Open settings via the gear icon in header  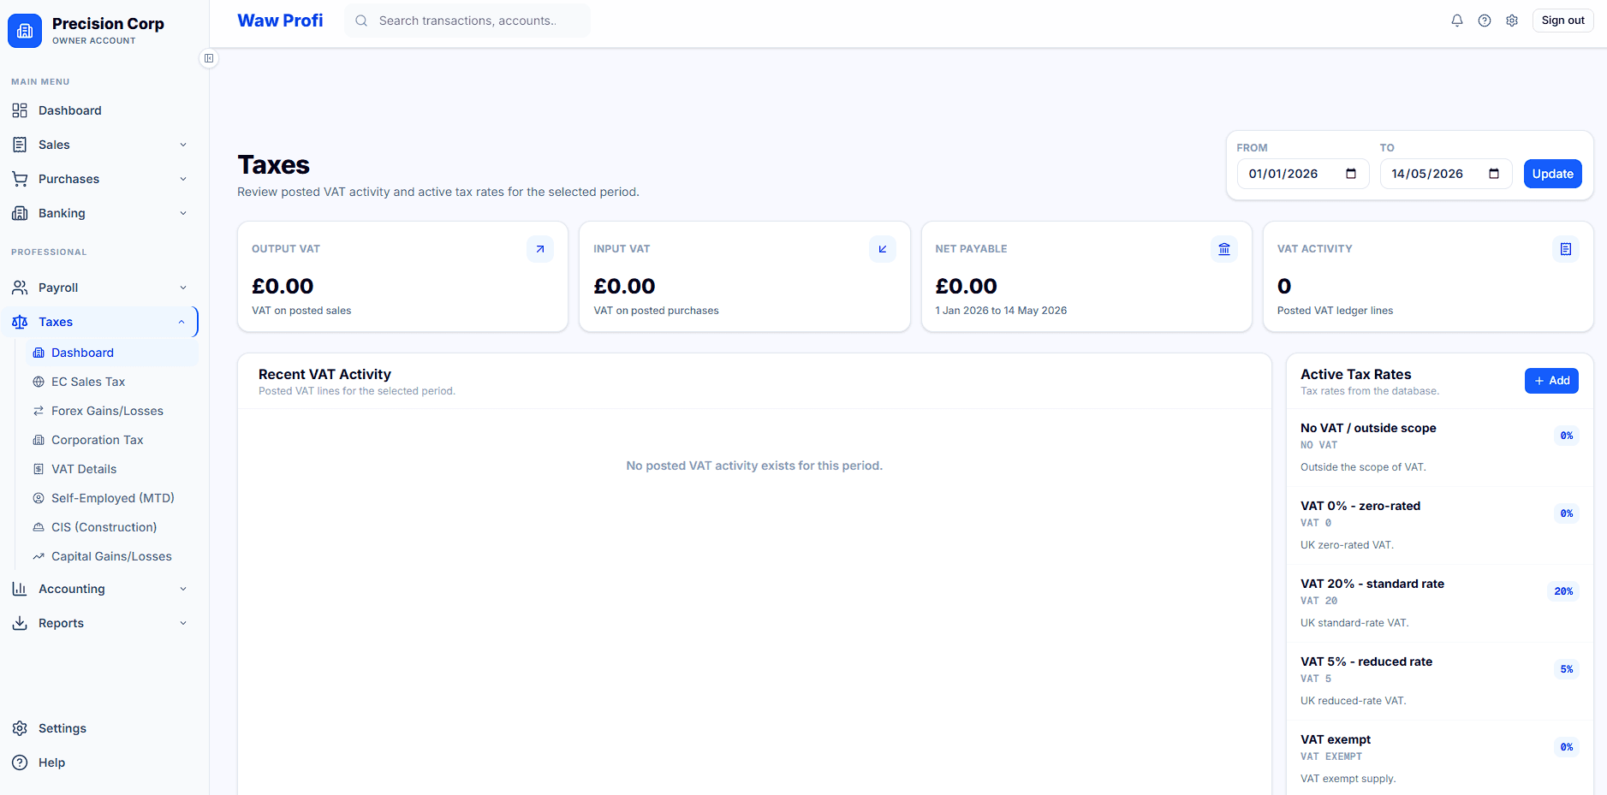coord(1512,21)
